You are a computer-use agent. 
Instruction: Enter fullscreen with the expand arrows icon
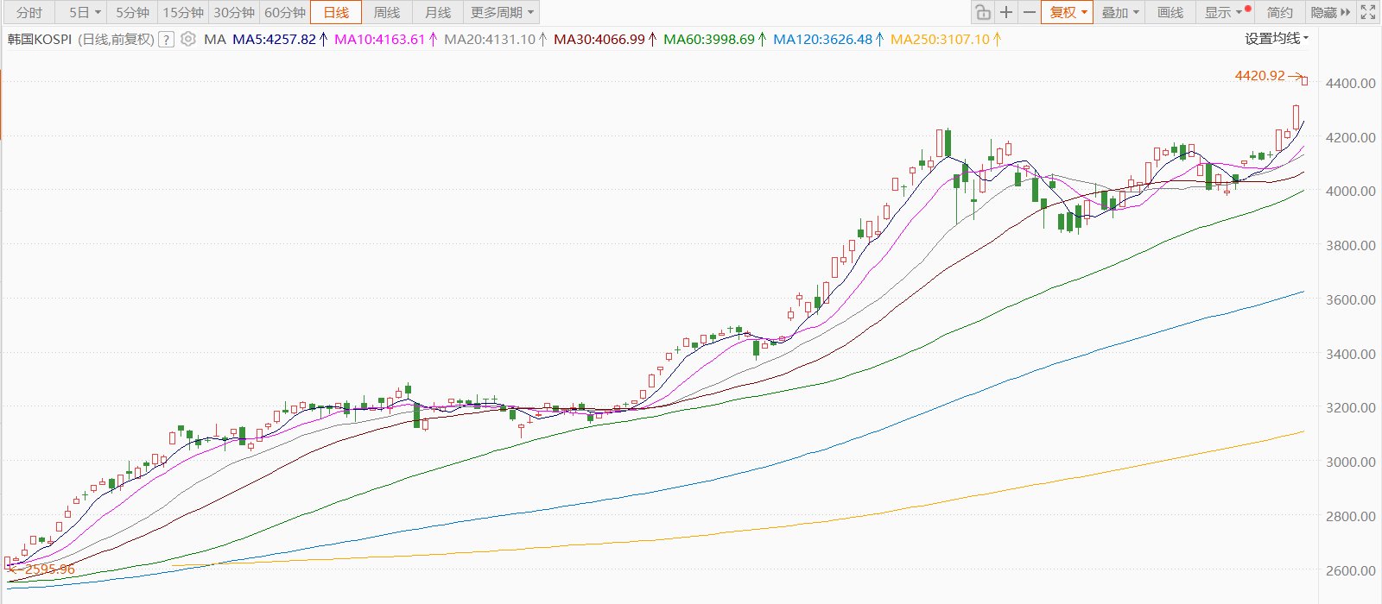[1368, 12]
